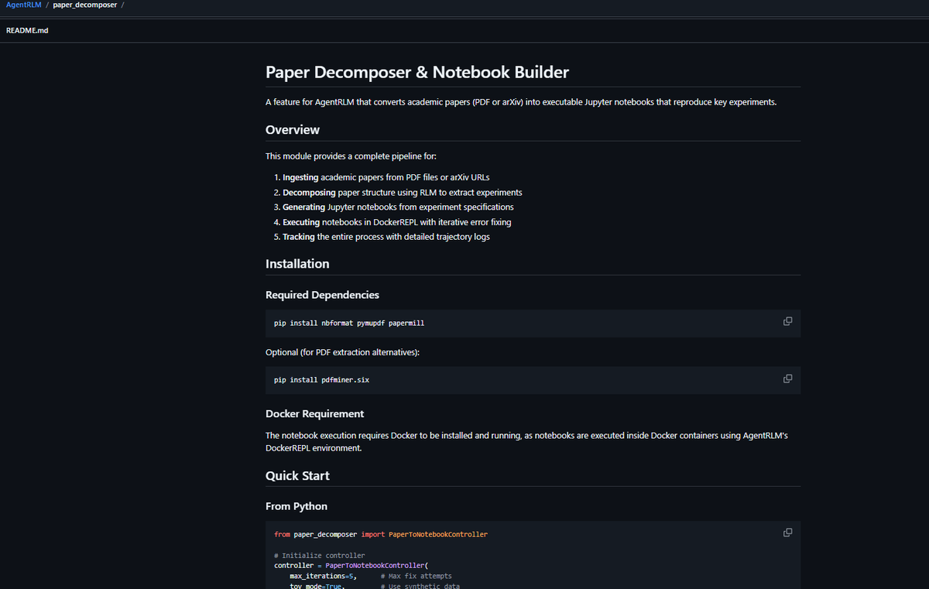Click the This module provides a complete pipeline text
The height and width of the screenshot is (589, 929).
[351, 156]
